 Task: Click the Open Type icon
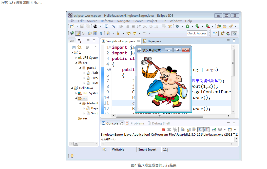click(219, 26)
